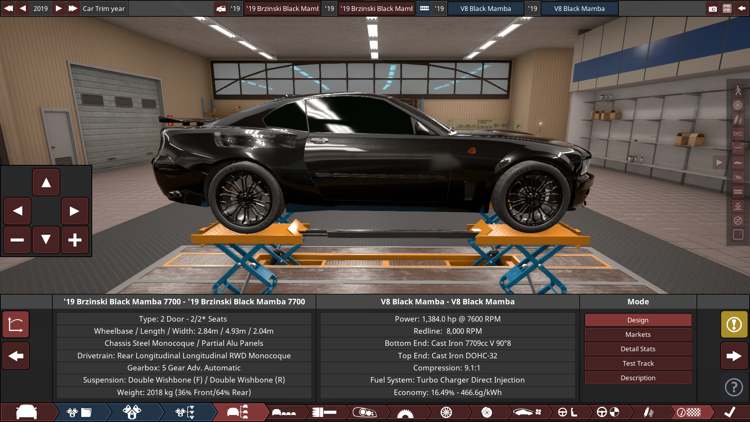Viewport: 750px width, 422px height.
Task: Open wheels and tires tab
Action: pyautogui.click(x=446, y=412)
